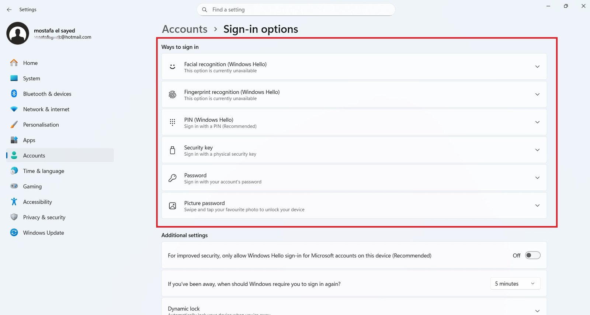The image size is (590, 315).
Task: Click the picture password image icon
Action: click(x=172, y=206)
